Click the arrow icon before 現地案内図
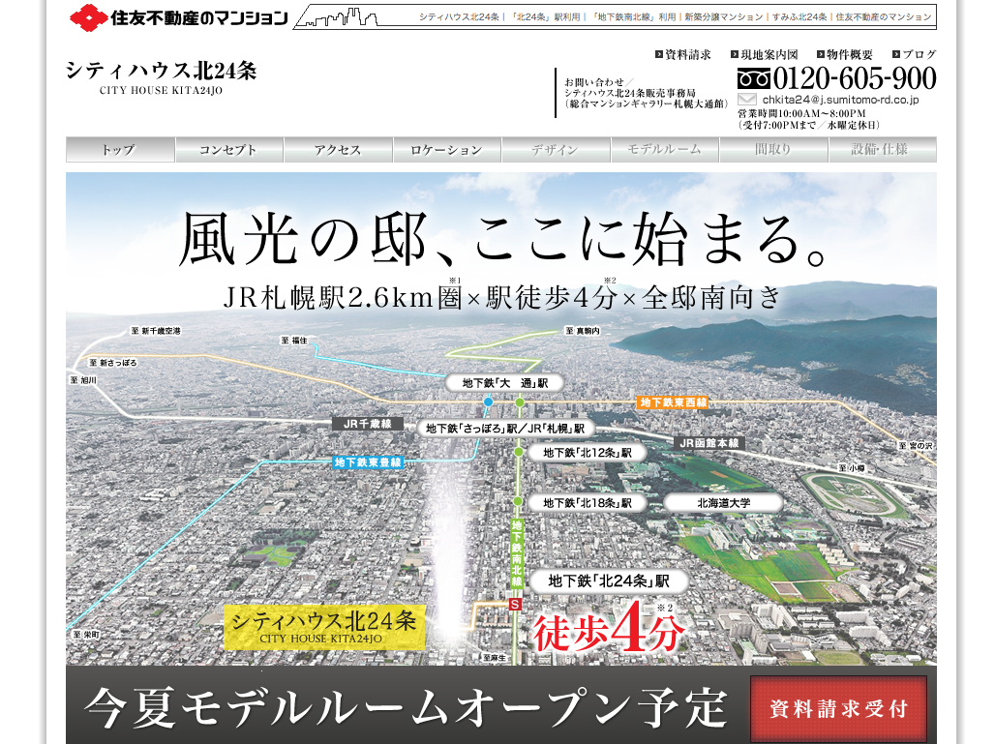The image size is (995, 744). point(734,55)
